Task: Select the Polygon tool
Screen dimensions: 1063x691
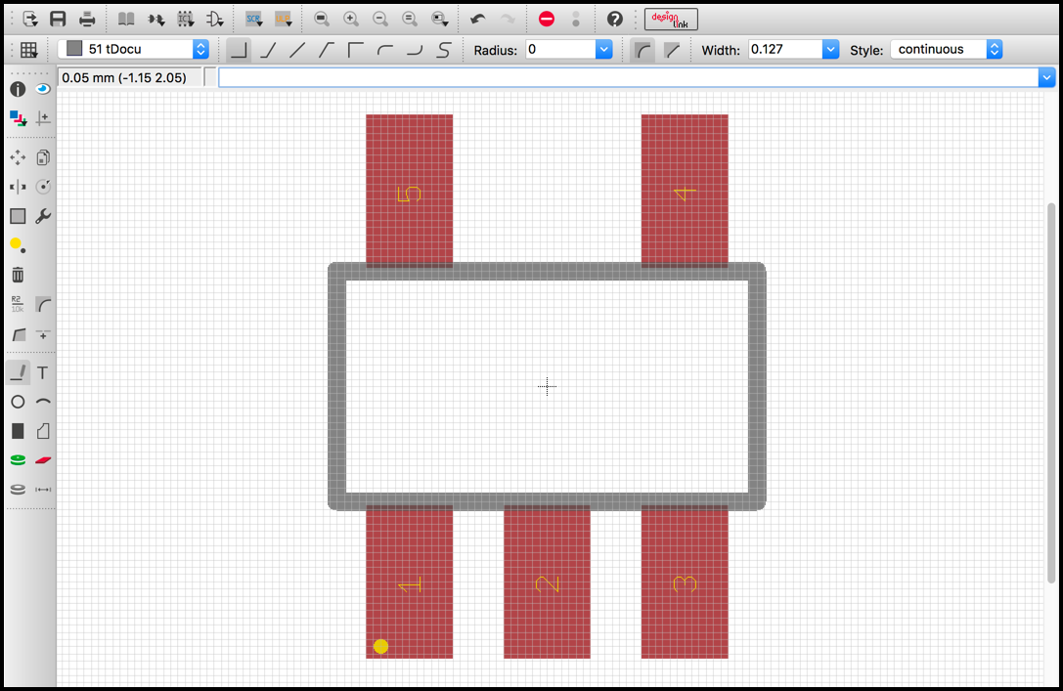Action: click(x=43, y=431)
